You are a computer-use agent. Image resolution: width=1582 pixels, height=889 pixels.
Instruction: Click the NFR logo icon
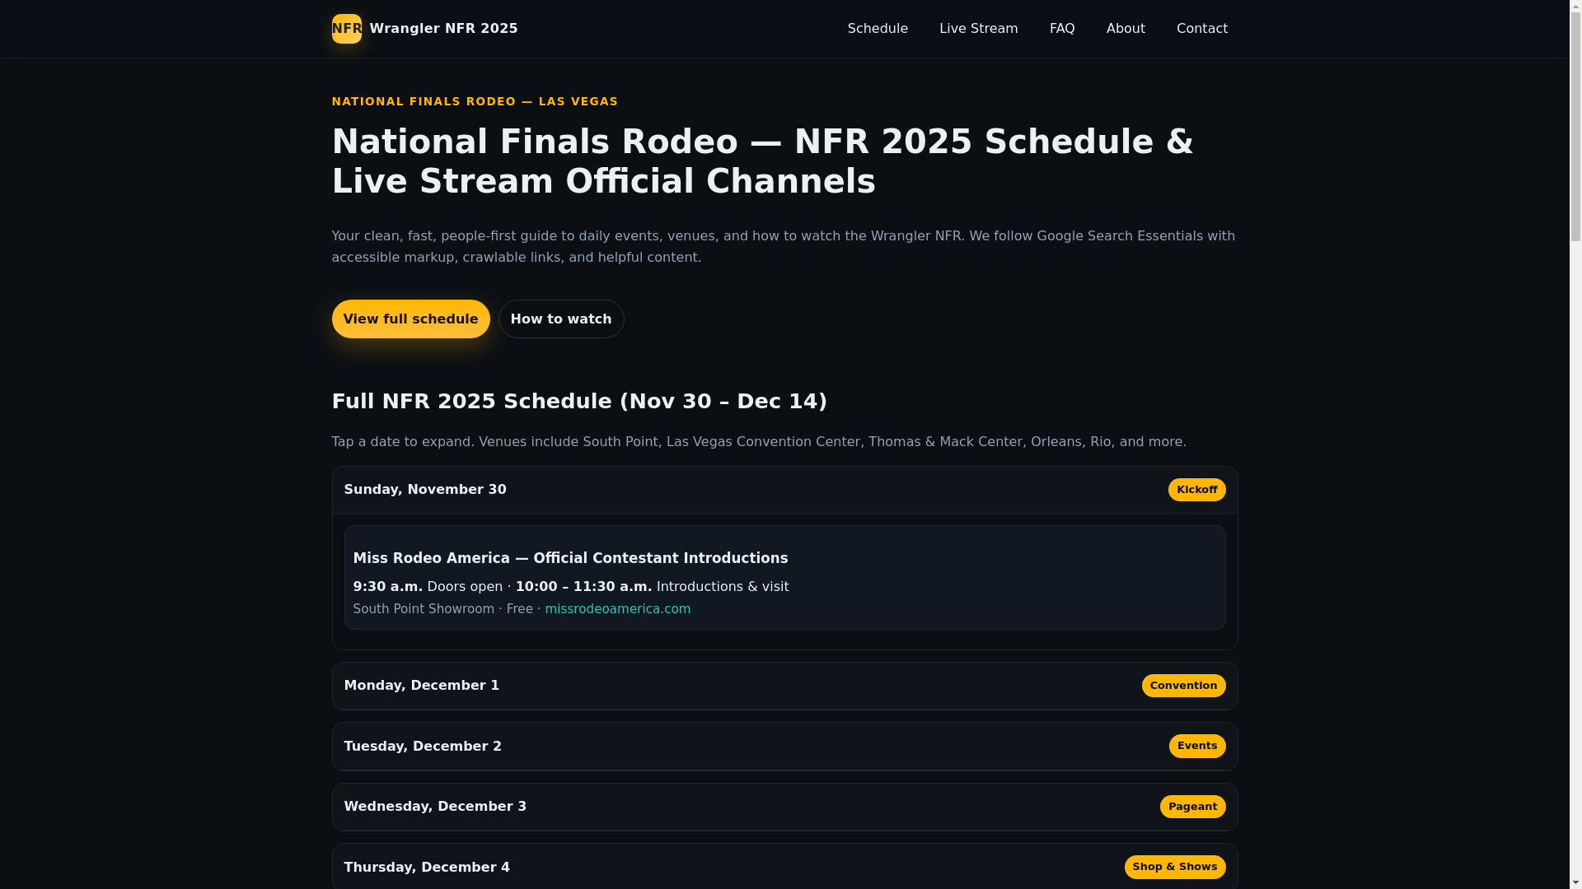click(x=346, y=29)
